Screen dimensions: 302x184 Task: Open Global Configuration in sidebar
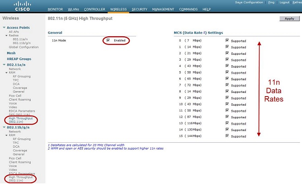pyautogui.click(x=24, y=47)
